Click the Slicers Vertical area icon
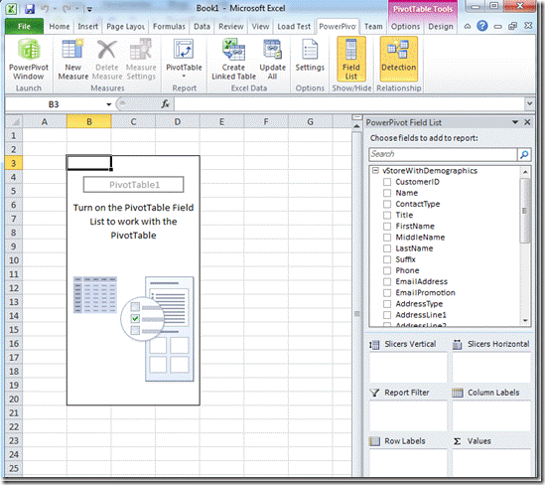Screen dimensions: 545x485 tap(374, 345)
